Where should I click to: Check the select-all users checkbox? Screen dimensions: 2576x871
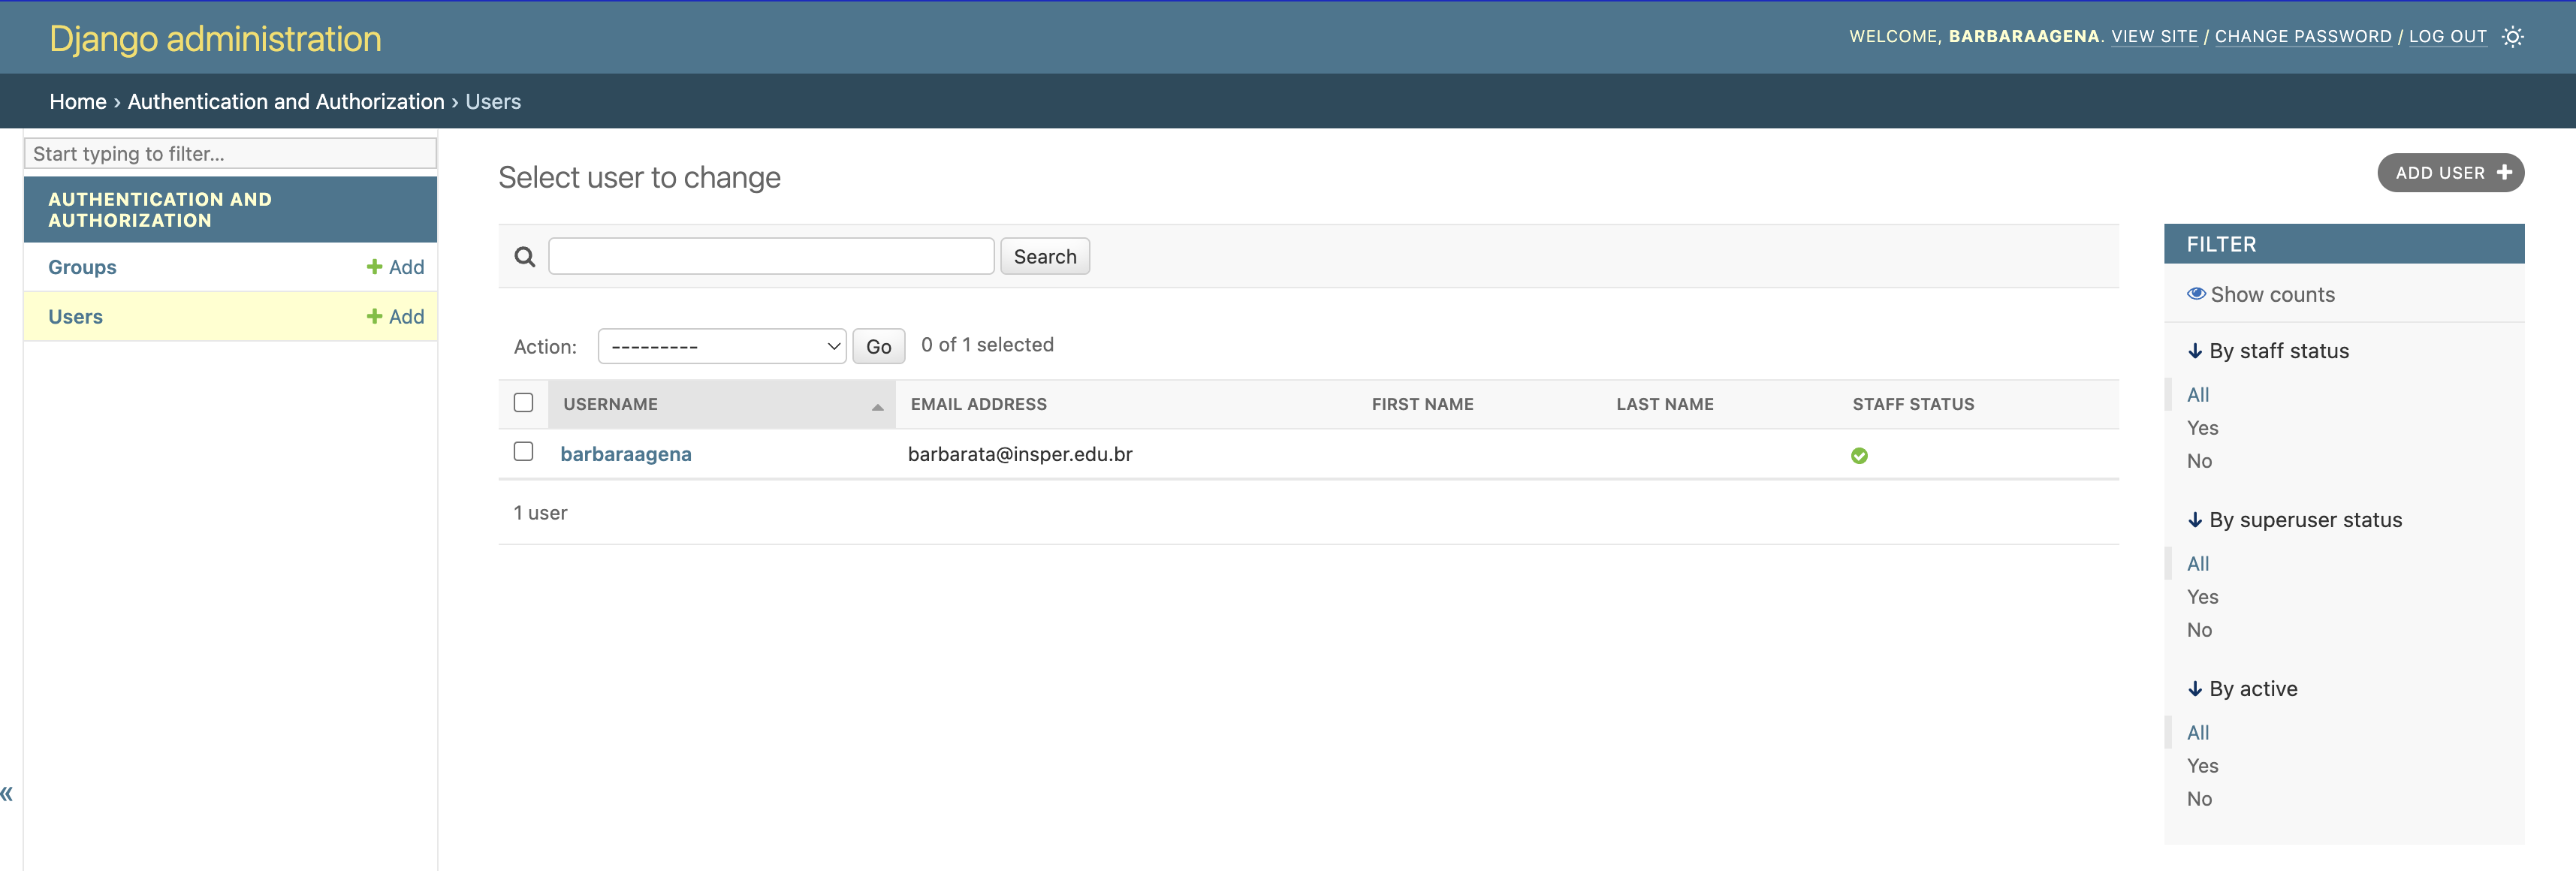pos(523,403)
